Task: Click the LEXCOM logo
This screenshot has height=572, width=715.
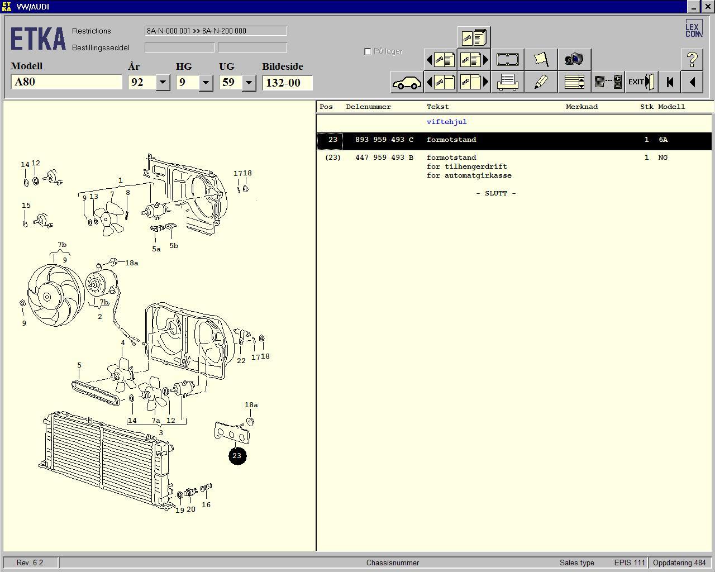Action: click(693, 29)
